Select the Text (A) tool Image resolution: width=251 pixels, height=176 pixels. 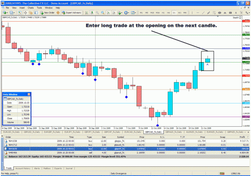236,12
